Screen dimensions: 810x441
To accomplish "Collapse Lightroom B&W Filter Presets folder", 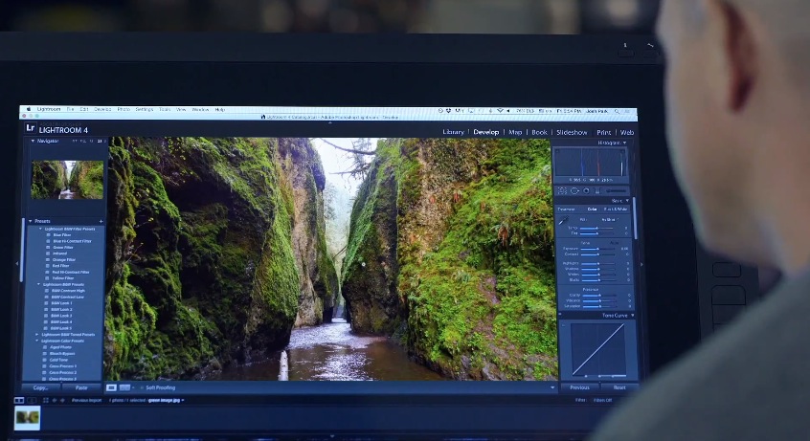I will point(40,229).
